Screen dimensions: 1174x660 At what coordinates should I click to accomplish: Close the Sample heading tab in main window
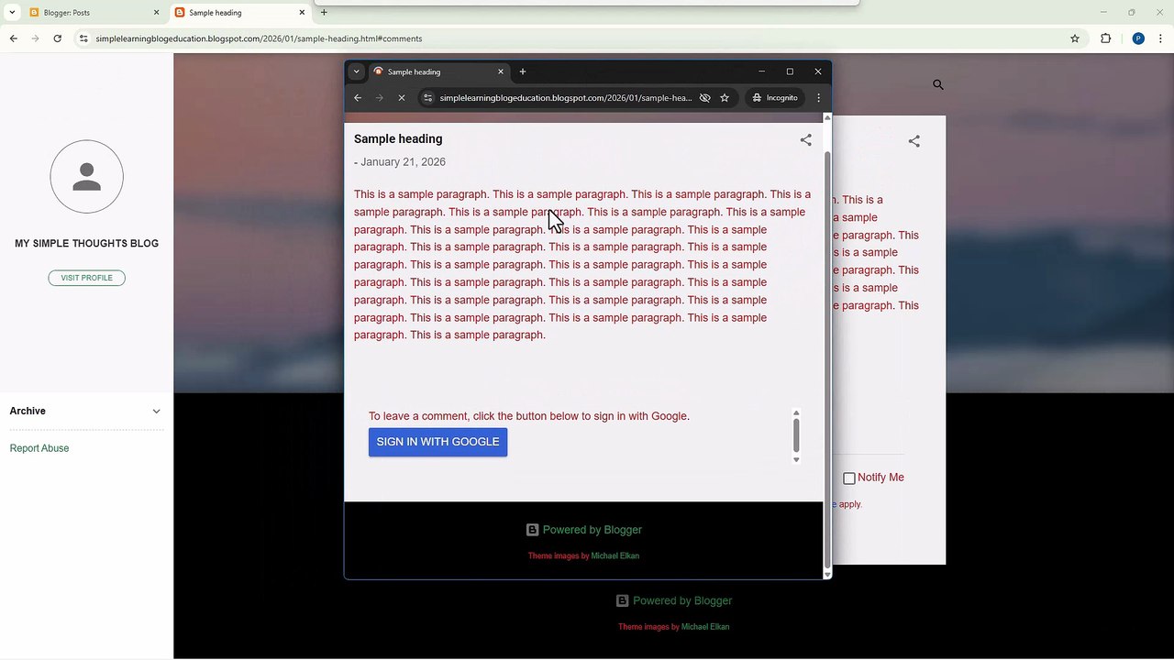[302, 13]
